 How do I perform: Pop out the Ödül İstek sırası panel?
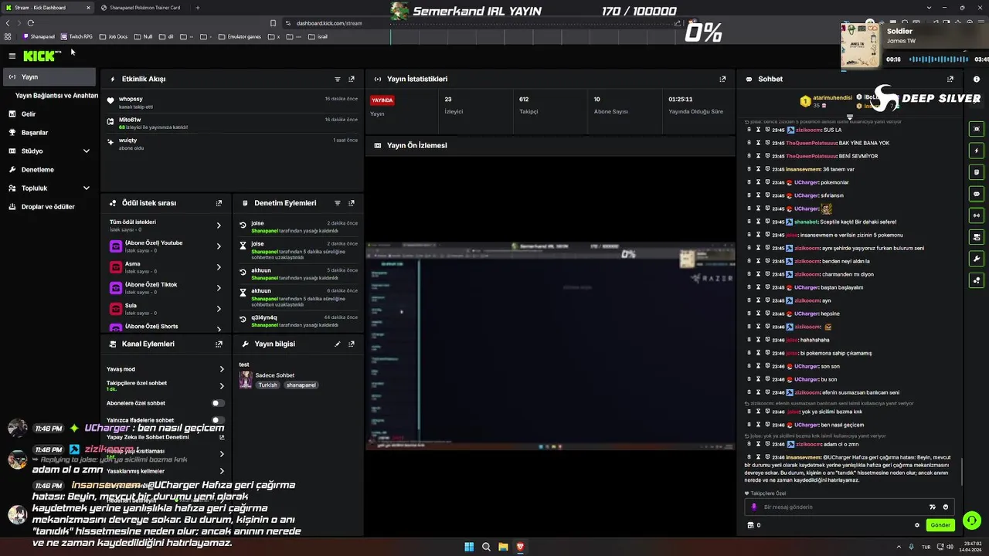pos(219,203)
